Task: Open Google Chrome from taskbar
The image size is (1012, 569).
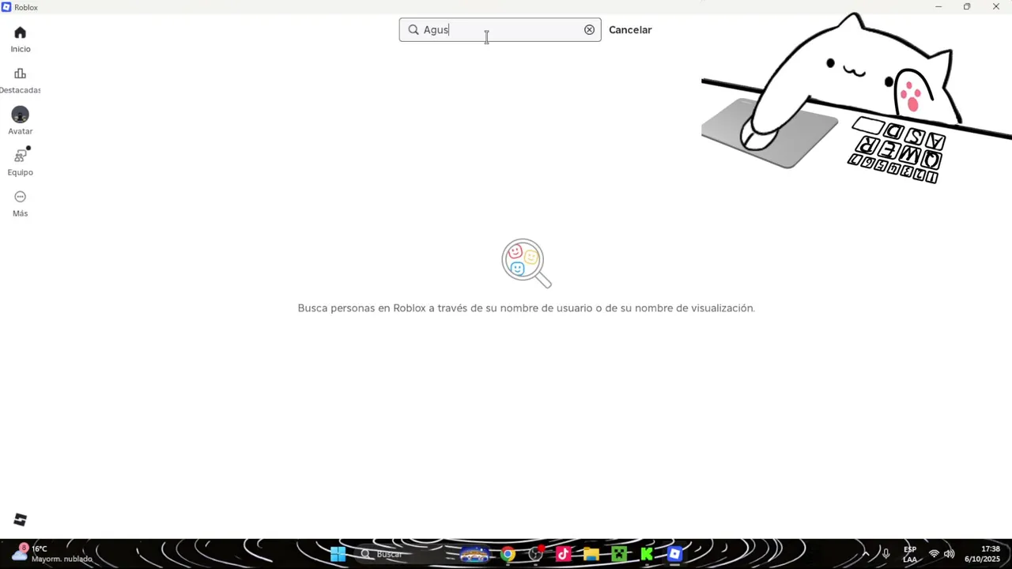Action: point(508,554)
